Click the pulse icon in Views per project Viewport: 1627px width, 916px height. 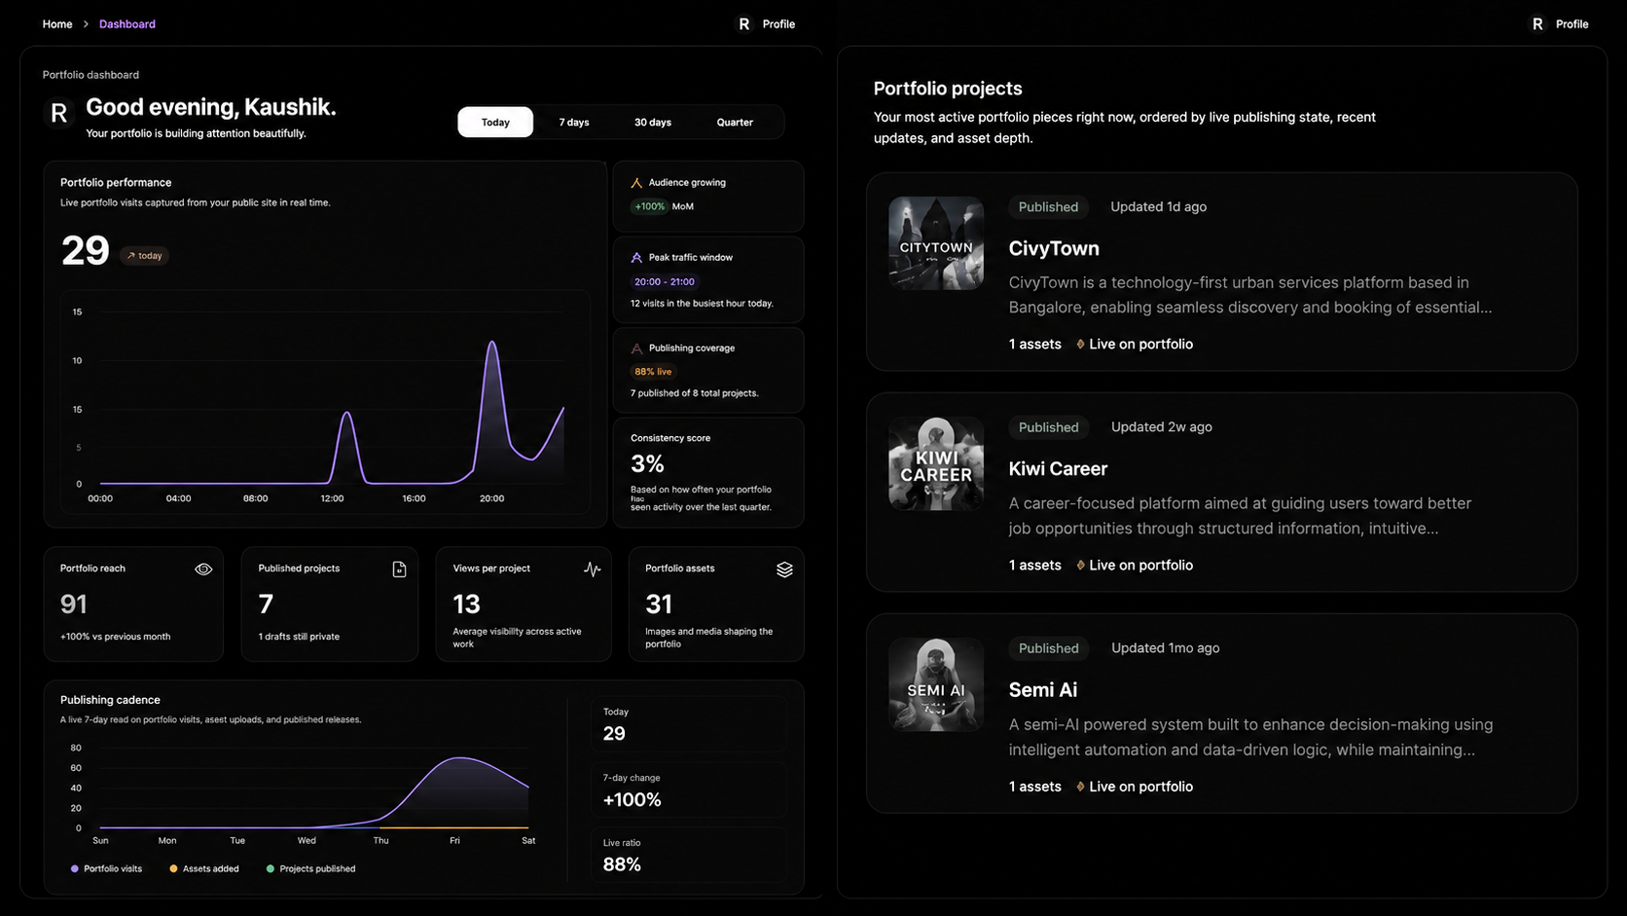click(592, 569)
